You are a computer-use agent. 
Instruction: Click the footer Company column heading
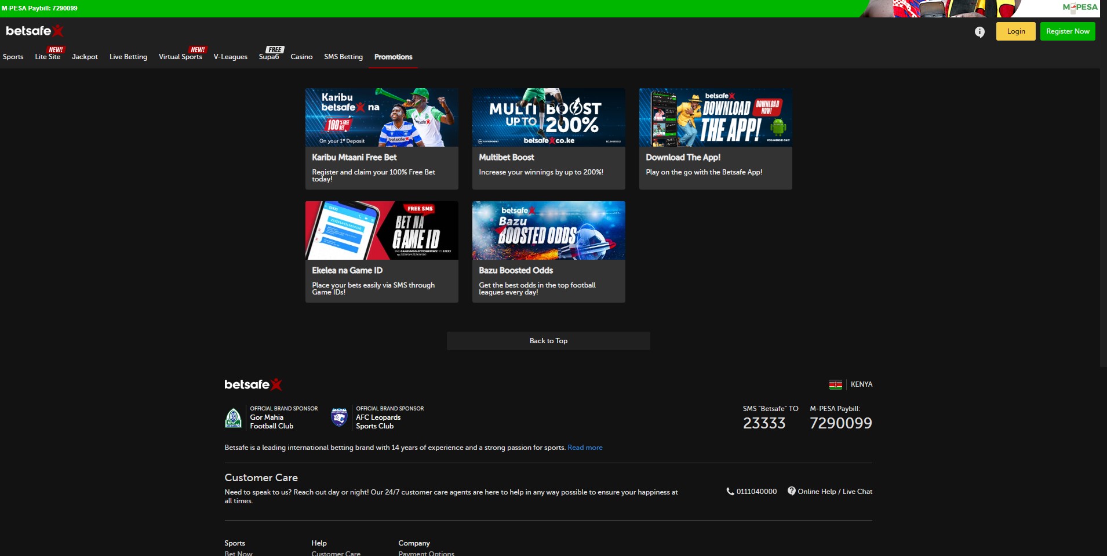414,543
